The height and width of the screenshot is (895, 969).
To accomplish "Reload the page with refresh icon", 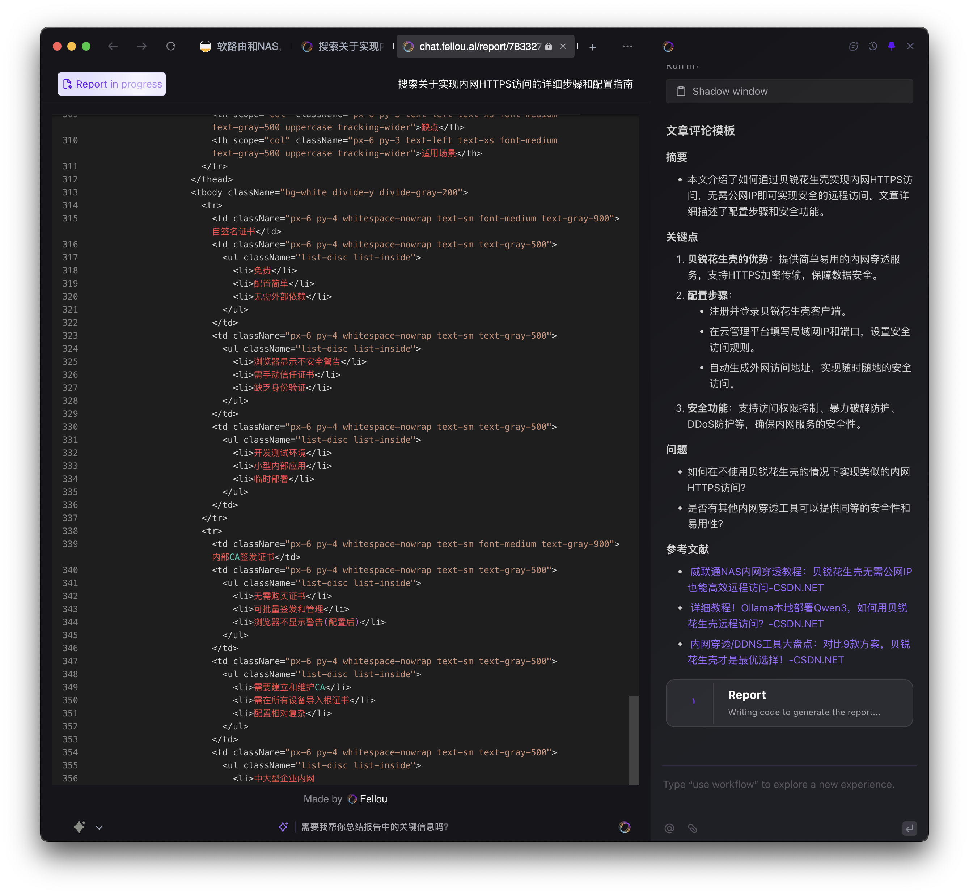I will pyautogui.click(x=170, y=46).
